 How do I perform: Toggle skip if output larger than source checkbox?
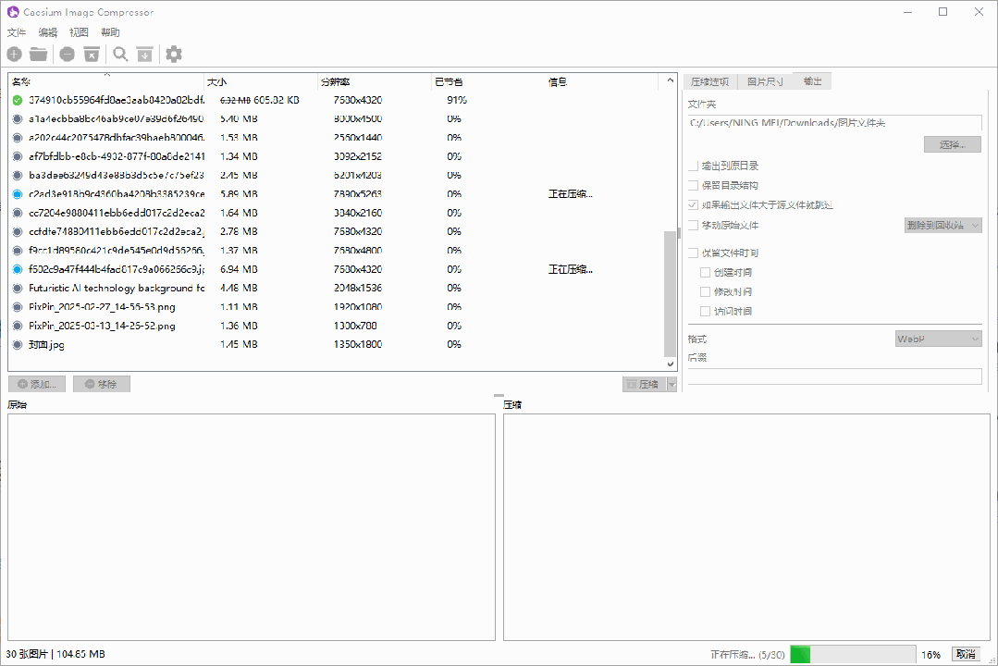coord(693,205)
